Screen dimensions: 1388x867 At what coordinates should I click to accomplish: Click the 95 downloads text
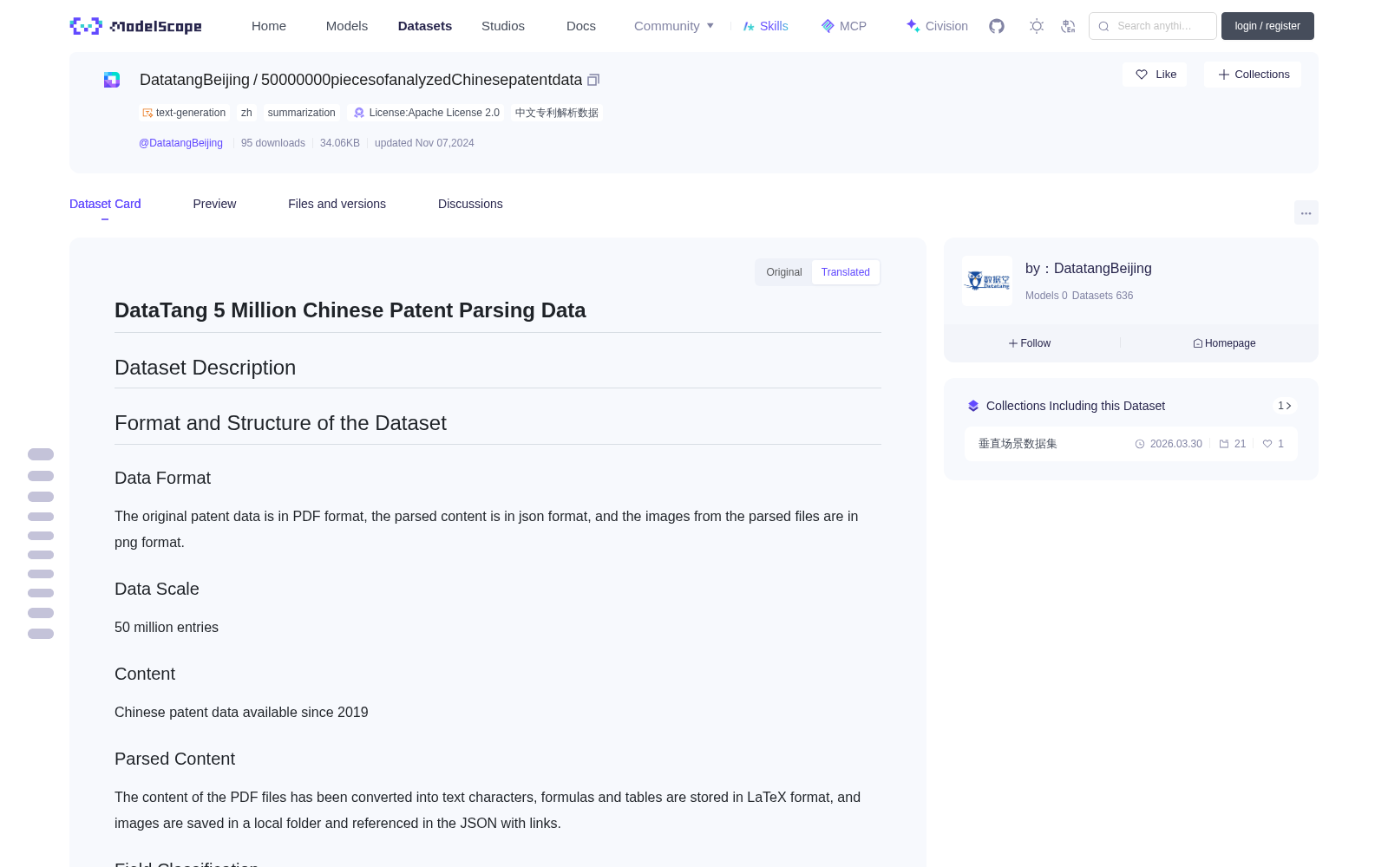point(273,143)
